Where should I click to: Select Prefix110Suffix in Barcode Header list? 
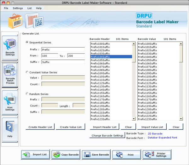[x=111, y=77]
